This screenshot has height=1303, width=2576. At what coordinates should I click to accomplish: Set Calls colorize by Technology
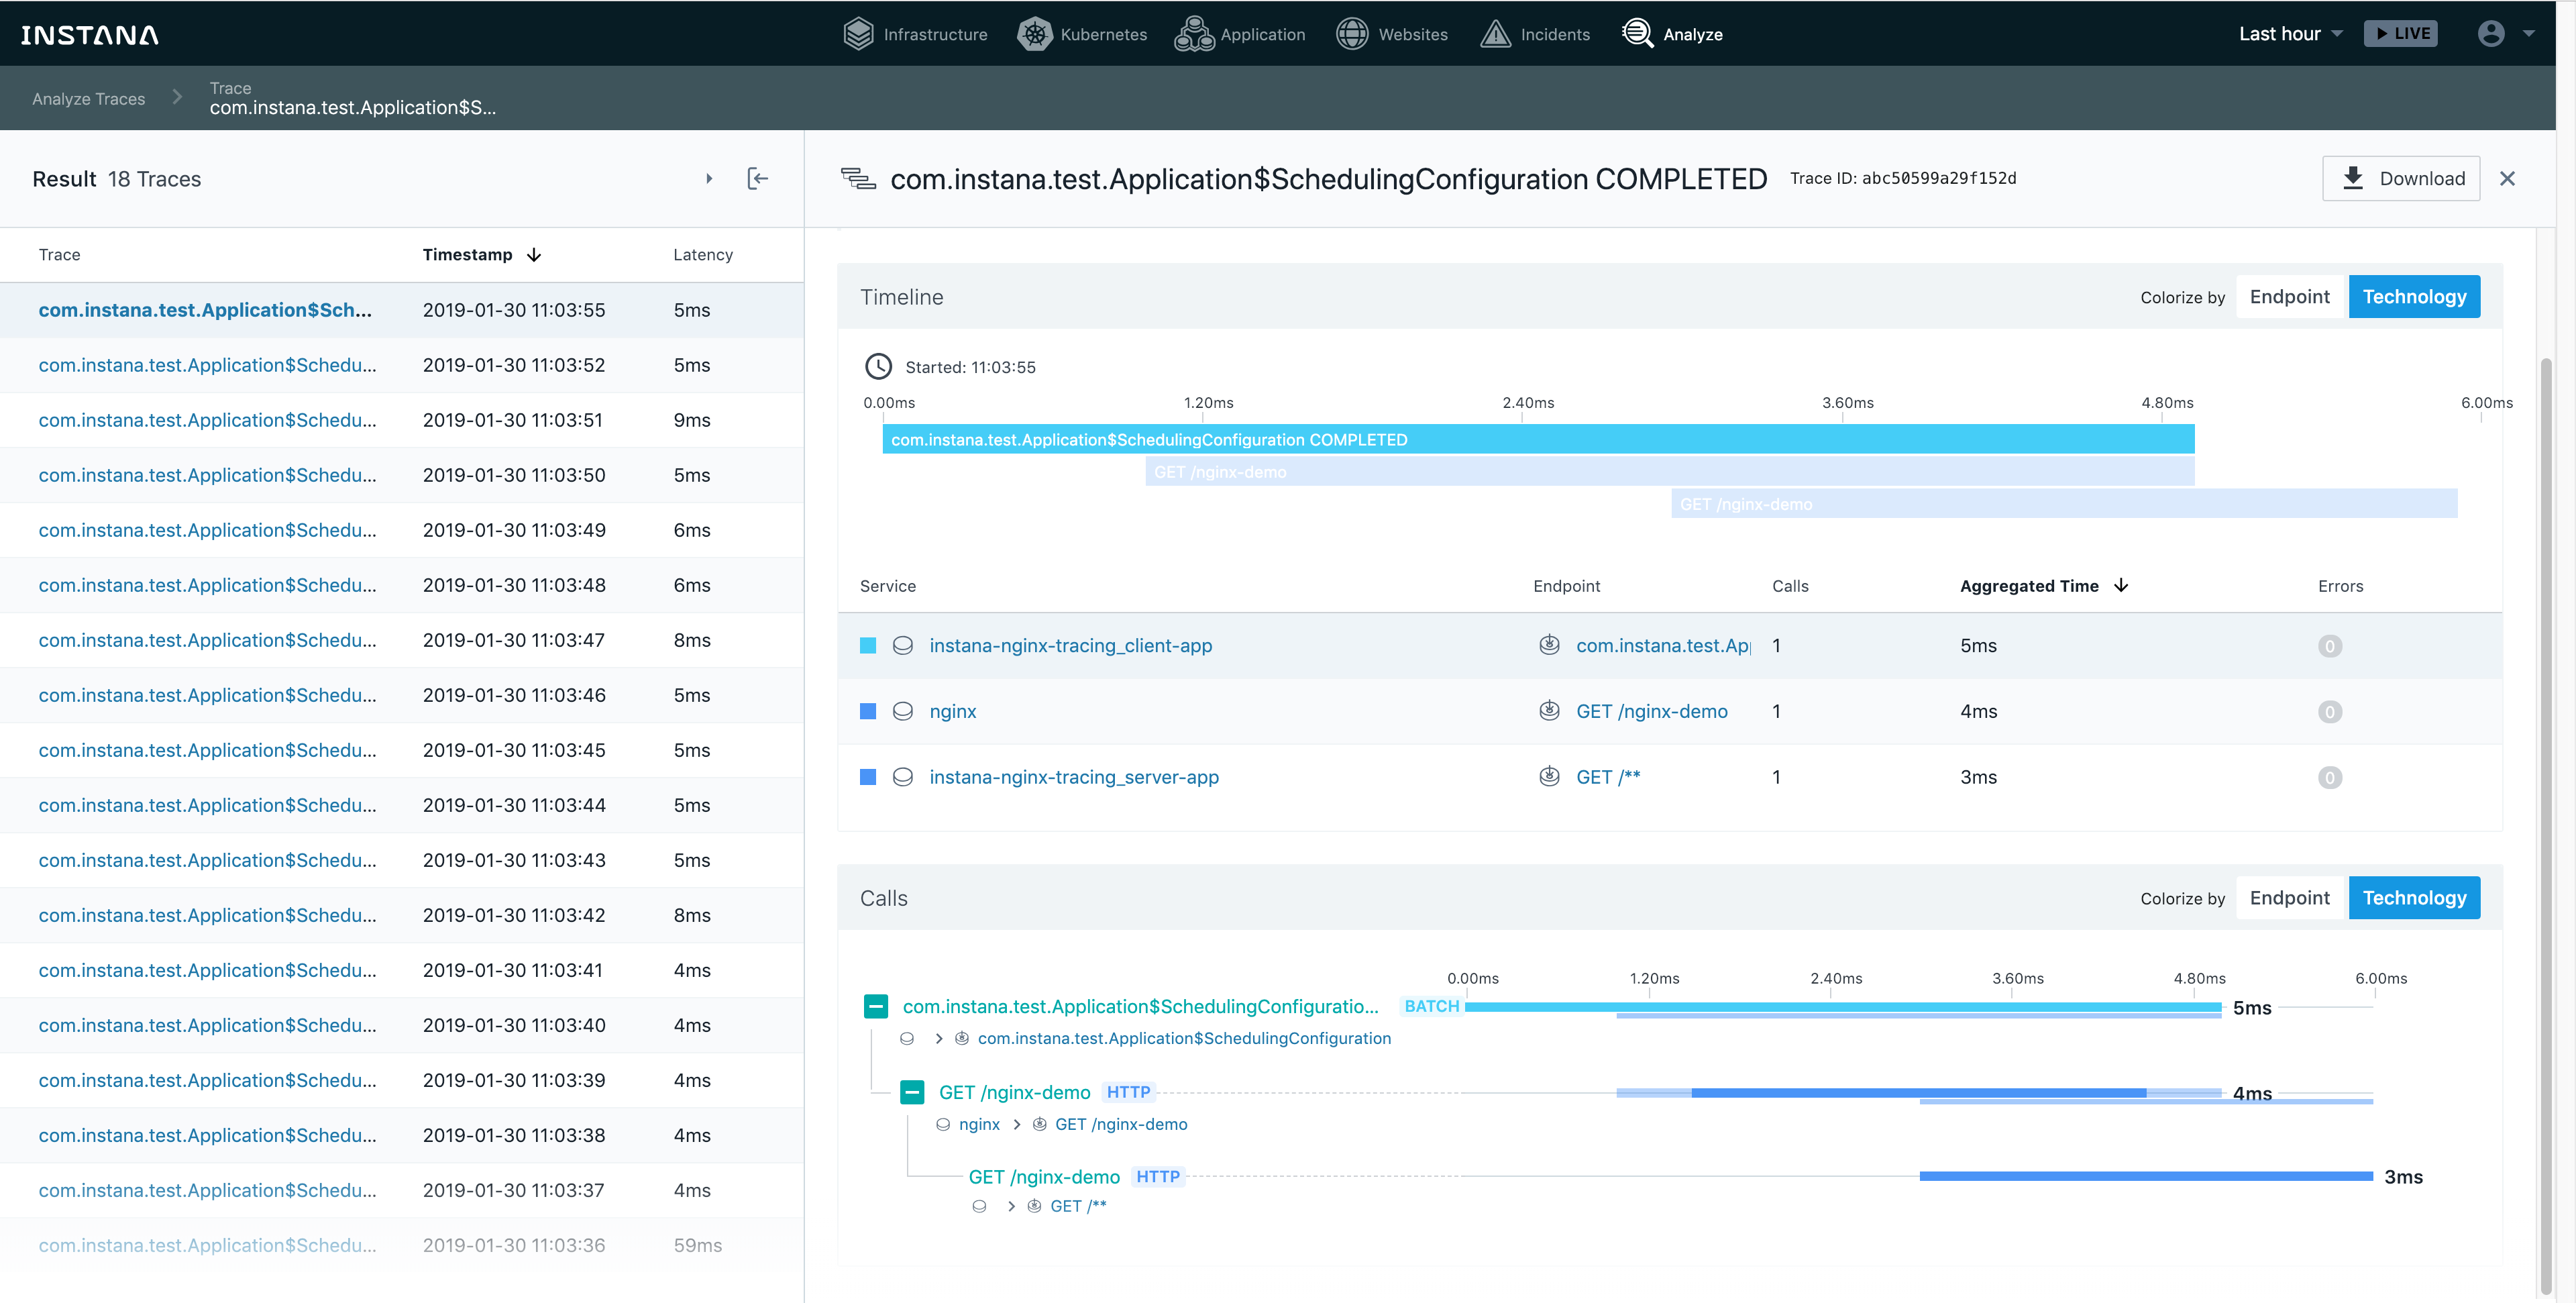(2413, 898)
